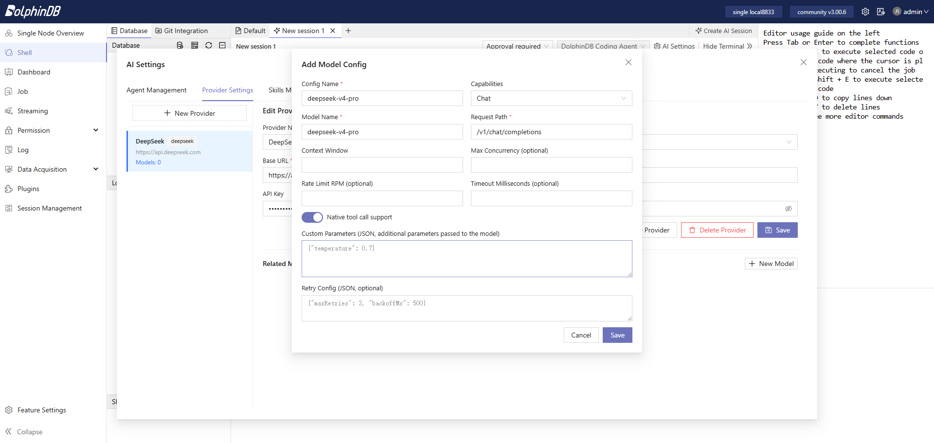This screenshot has height=443, width=934.
Task: Click the 'single local8833' node label
Action: coord(754,12)
